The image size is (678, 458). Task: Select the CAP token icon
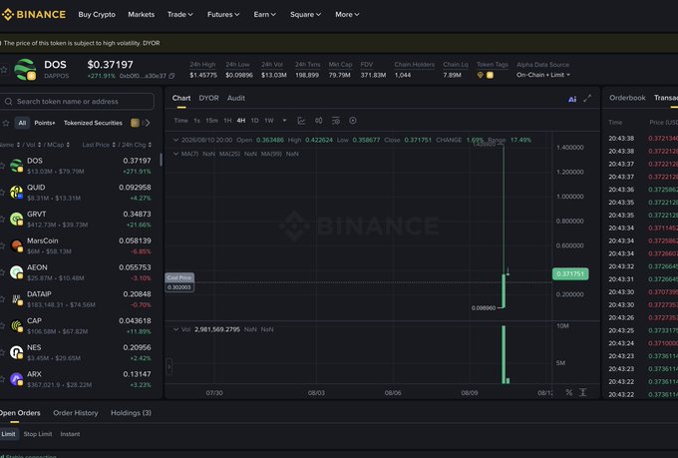[x=16, y=326]
